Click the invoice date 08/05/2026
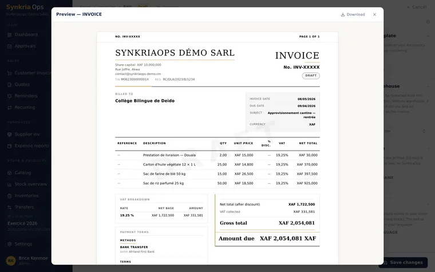Image resolution: width=435 pixels, height=272 pixels. tap(306, 99)
